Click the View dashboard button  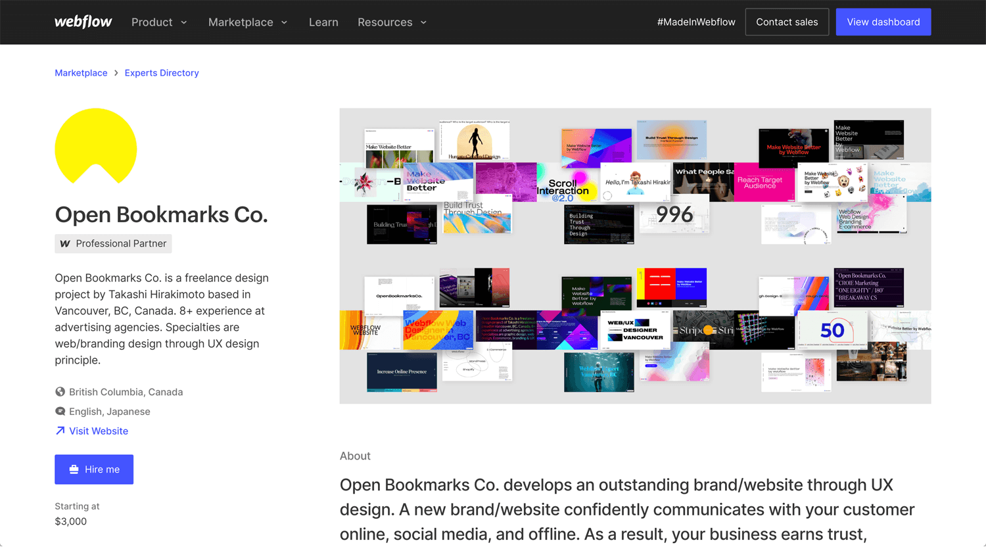[x=883, y=22]
